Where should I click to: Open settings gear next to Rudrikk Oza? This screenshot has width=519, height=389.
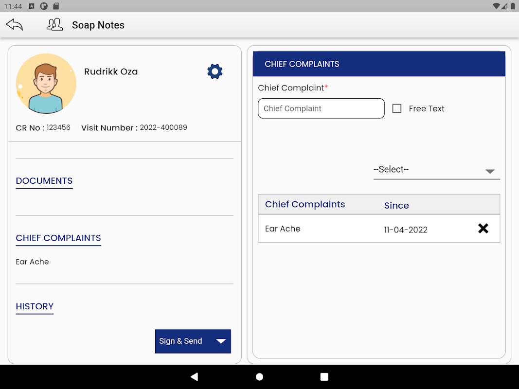pyautogui.click(x=215, y=71)
